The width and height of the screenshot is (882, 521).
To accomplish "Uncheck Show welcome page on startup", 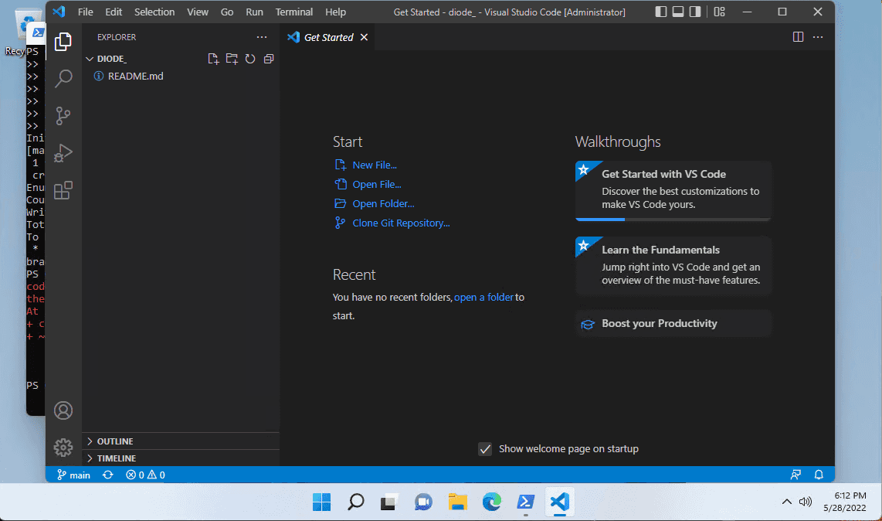I will pos(485,449).
